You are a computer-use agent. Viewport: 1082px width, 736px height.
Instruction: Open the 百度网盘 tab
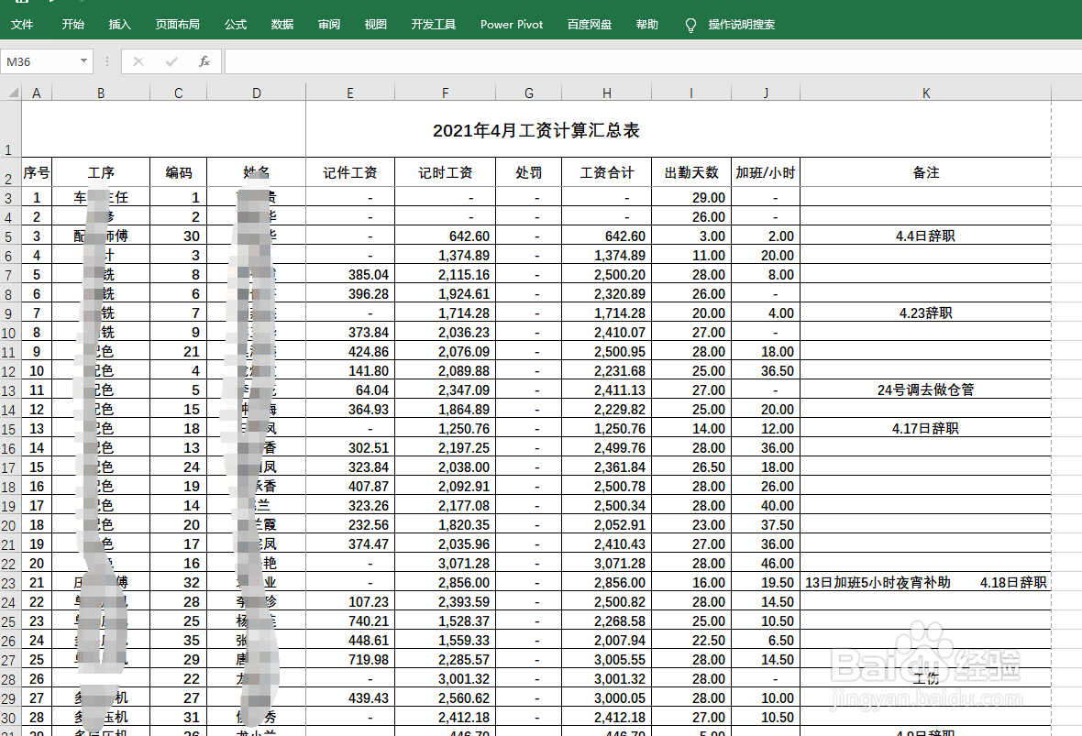[x=590, y=24]
